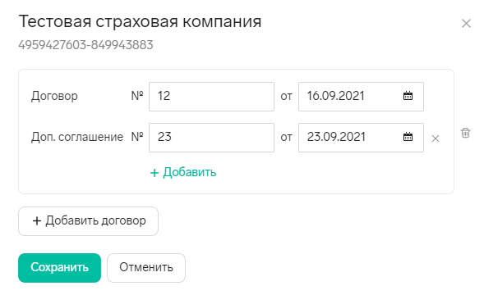The width and height of the screenshot is (484, 295).
Task: Click the Тестовая страховая компания heading
Action: (x=140, y=22)
